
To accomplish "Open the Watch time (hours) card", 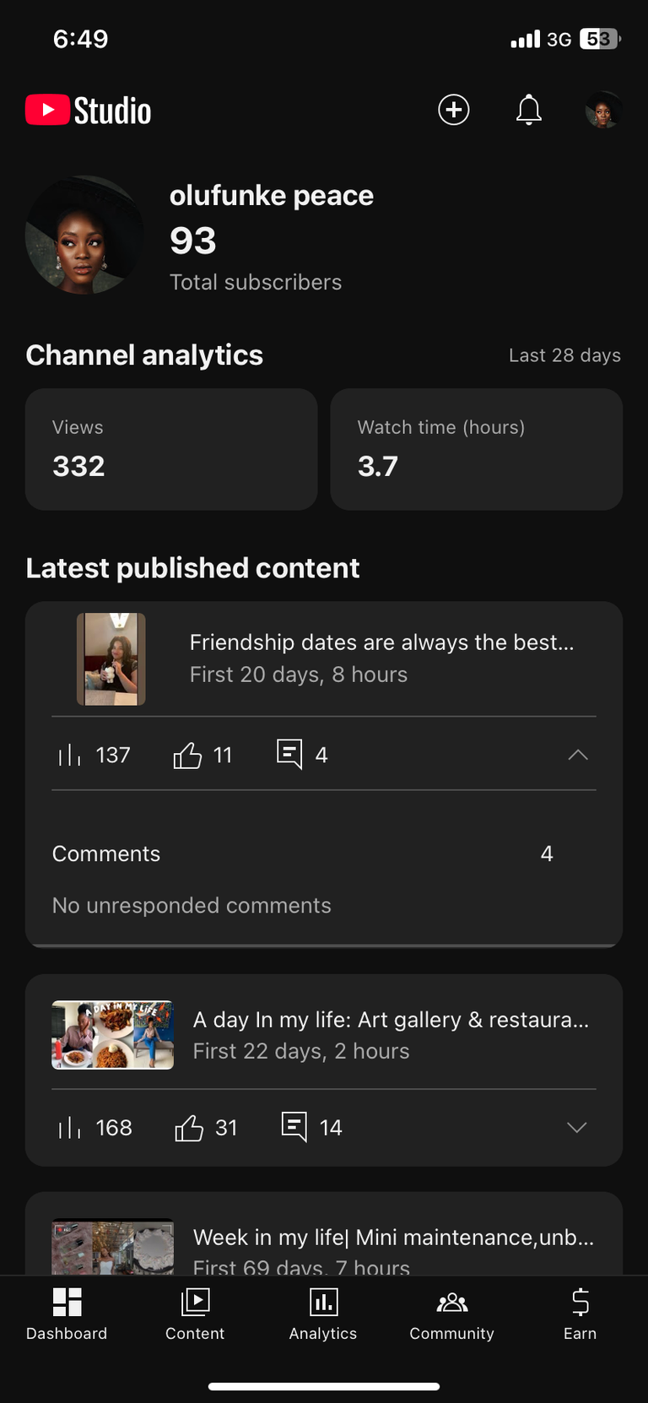I will point(477,449).
